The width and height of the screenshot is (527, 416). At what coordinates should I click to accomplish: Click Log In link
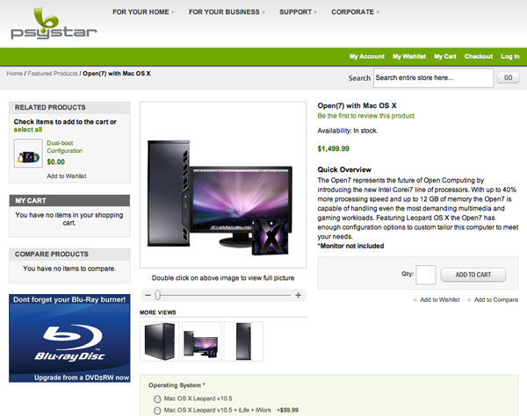click(509, 56)
